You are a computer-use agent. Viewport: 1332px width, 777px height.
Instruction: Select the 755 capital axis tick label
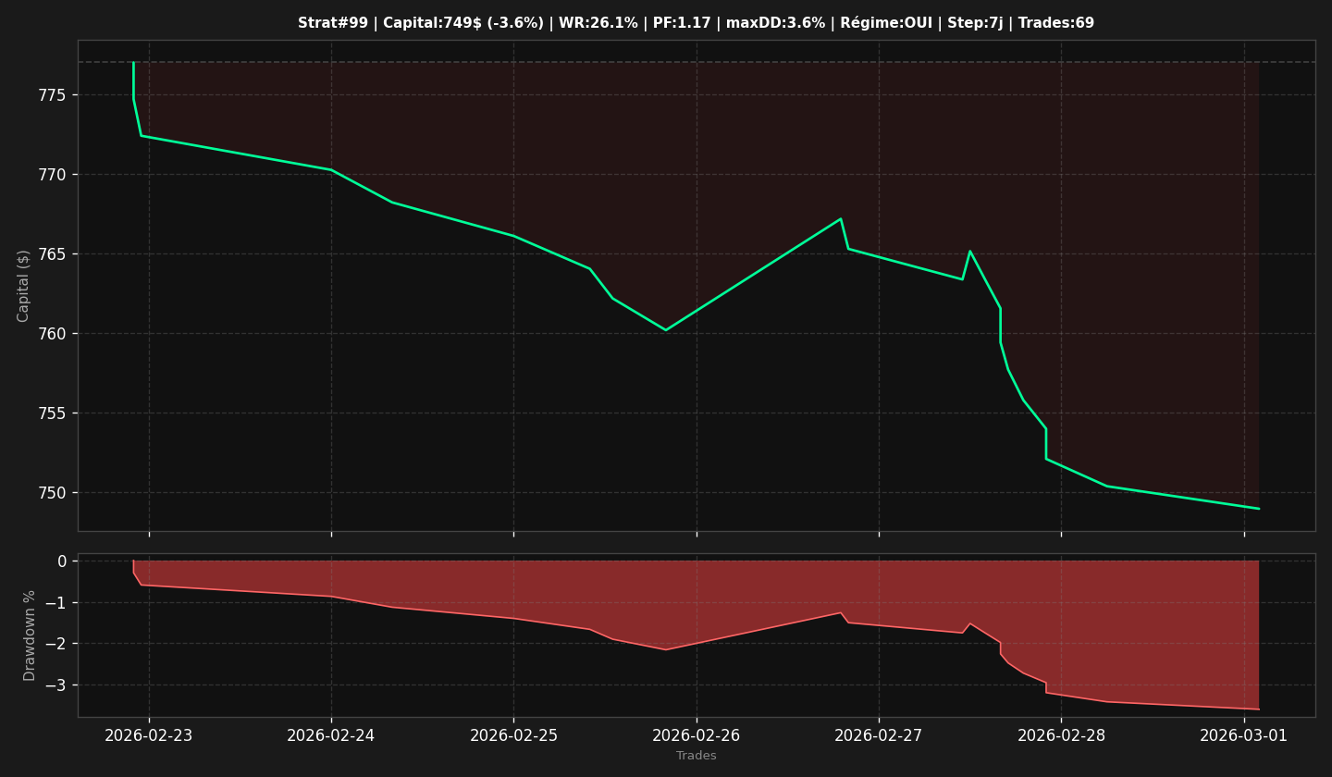coord(54,413)
